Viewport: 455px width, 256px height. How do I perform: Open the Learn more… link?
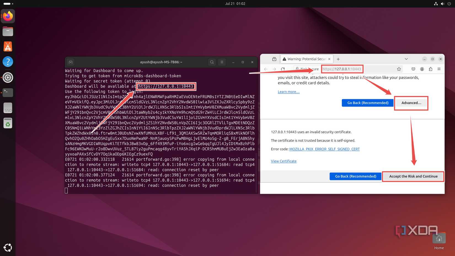point(288,92)
